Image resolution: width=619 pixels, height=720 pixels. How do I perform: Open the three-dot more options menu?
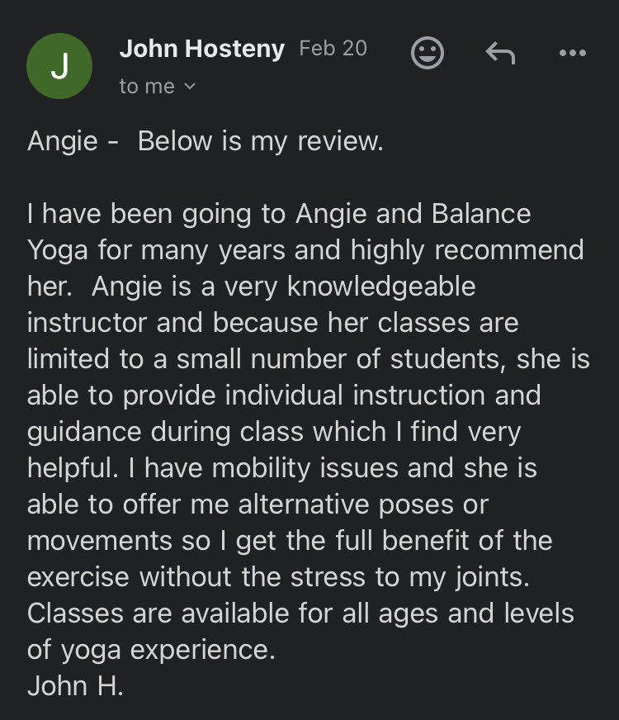(572, 54)
